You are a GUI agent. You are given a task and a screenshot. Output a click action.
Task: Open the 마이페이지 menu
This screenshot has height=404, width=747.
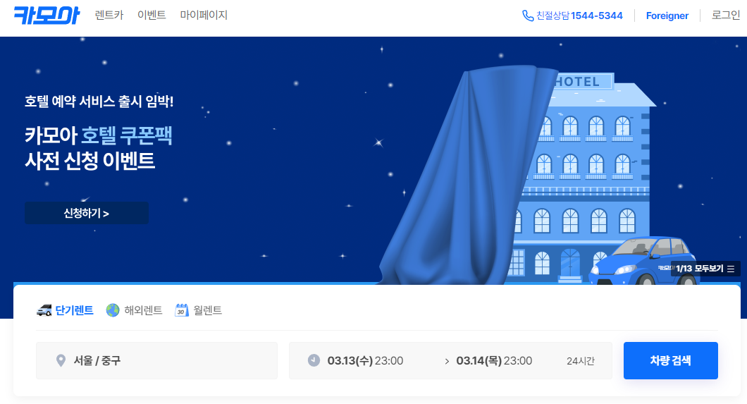[204, 16]
